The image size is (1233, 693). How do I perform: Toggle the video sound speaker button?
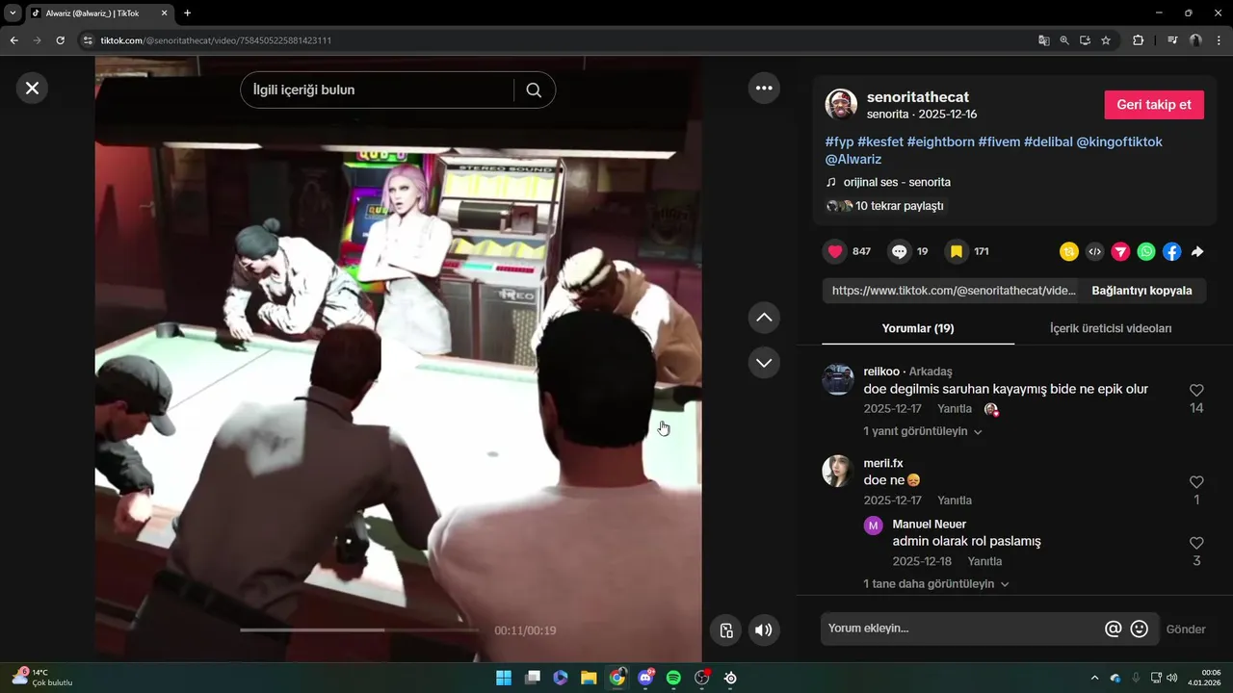click(x=764, y=630)
